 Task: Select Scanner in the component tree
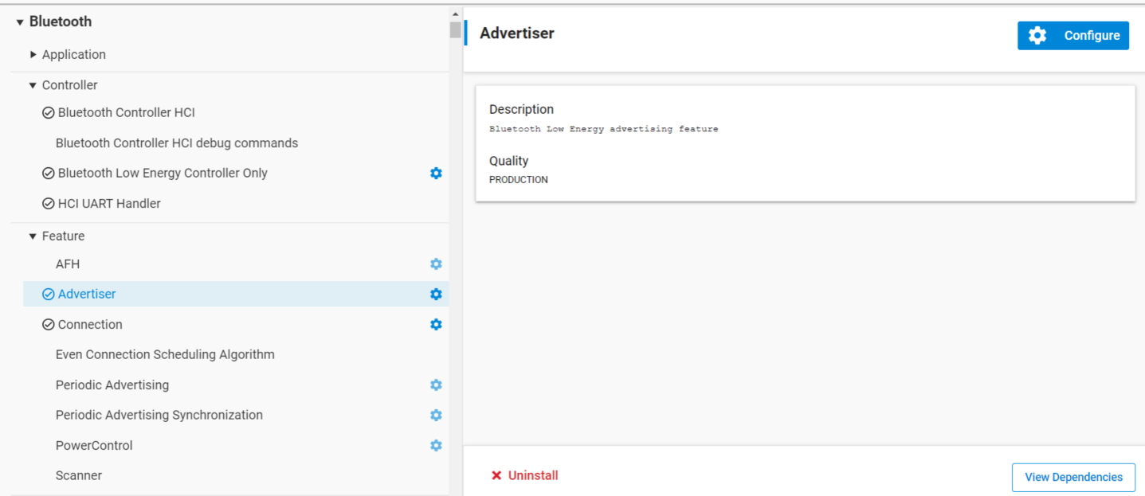pos(79,476)
